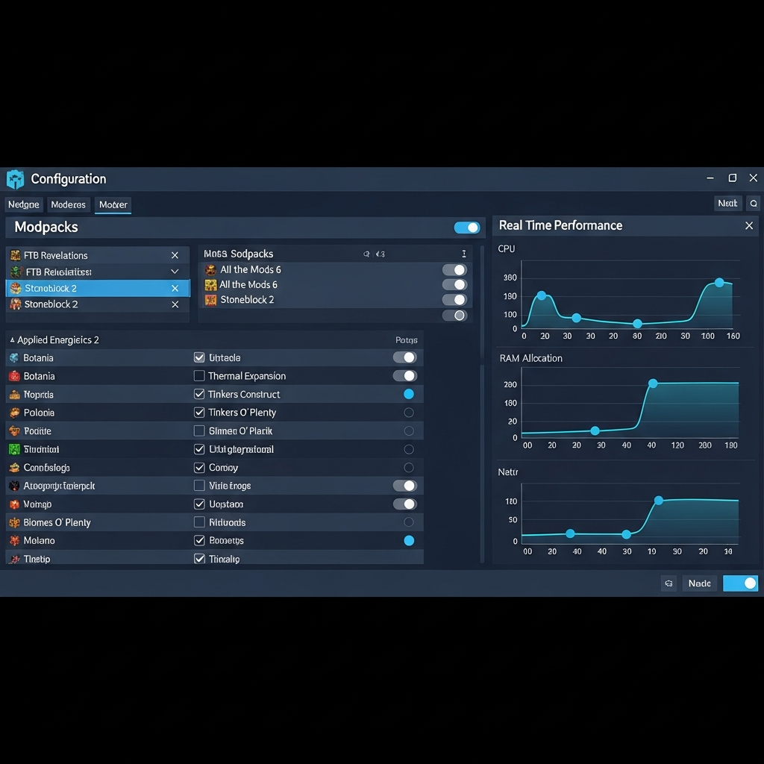The height and width of the screenshot is (764, 764).
Task: Click the FTB Revelations modpack icon
Action: pos(16,255)
